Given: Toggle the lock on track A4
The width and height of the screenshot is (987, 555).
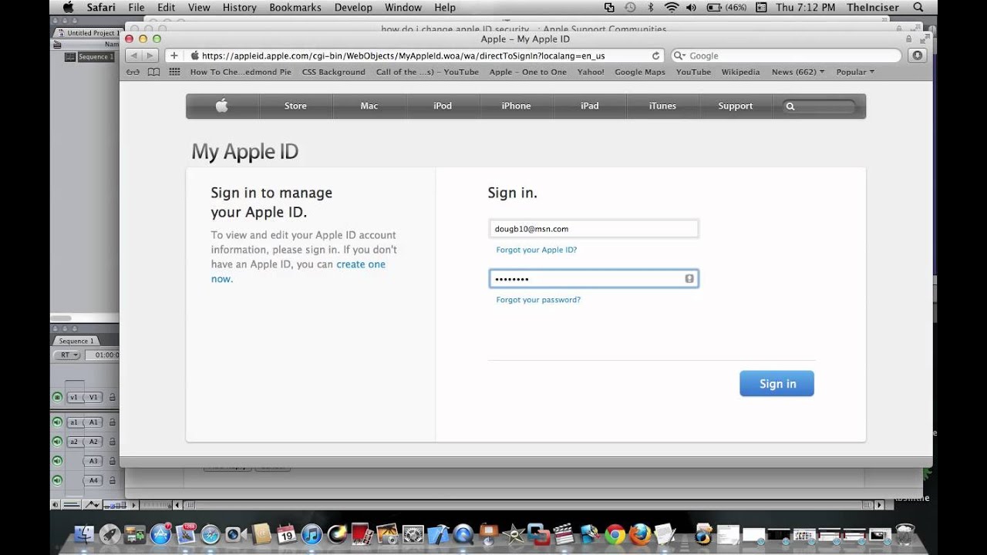Looking at the screenshot, I should click(x=113, y=480).
